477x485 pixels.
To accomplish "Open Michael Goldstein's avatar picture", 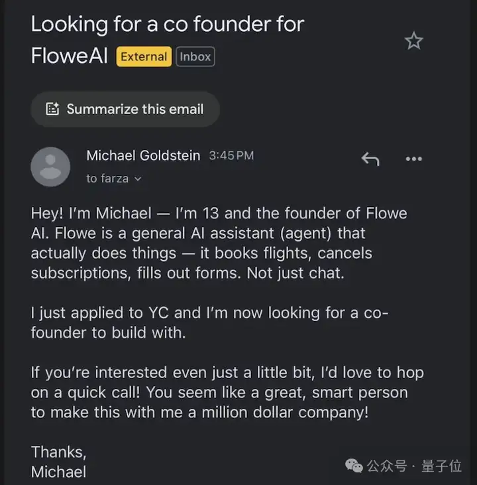I will click(x=50, y=167).
